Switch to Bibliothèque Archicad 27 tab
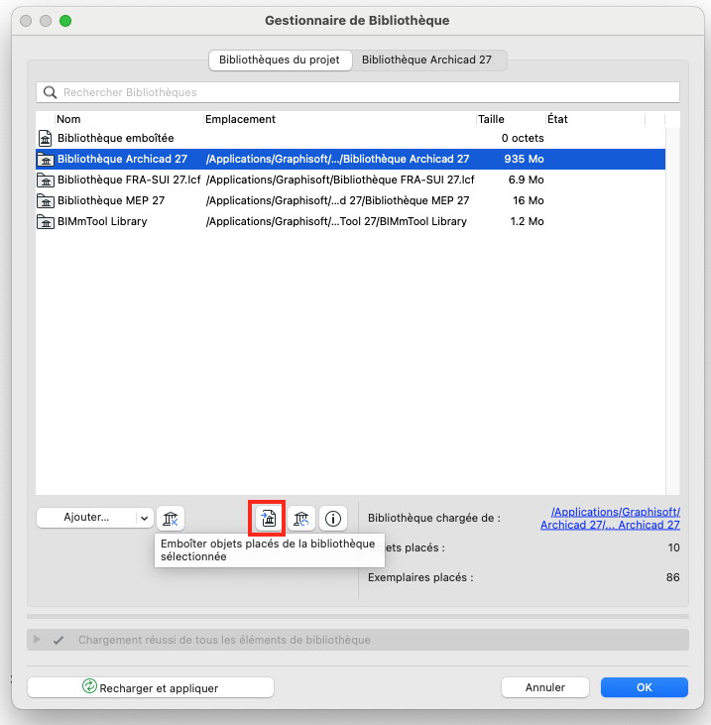The width and height of the screenshot is (711, 725). point(426,60)
